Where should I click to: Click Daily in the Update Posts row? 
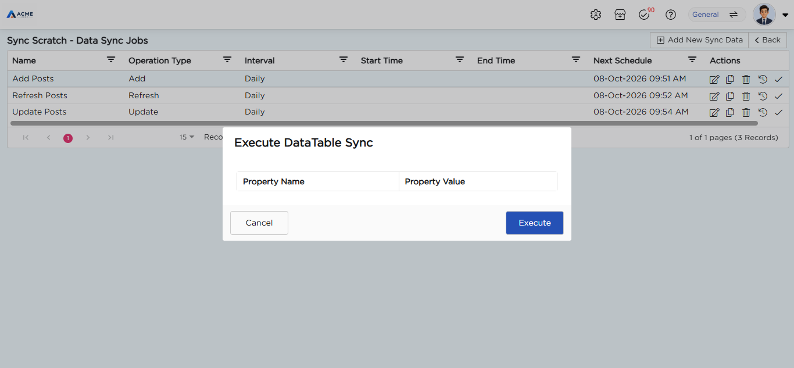tap(255, 112)
